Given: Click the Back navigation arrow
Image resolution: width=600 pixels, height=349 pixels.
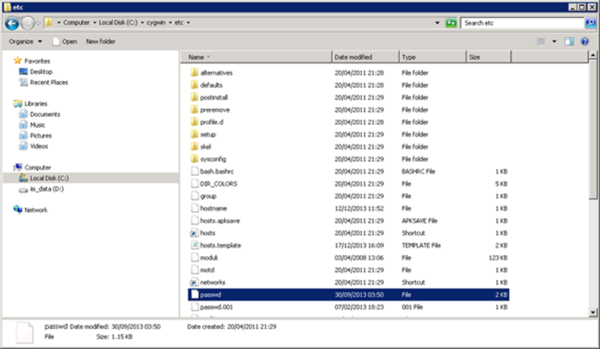Looking at the screenshot, I should (x=11, y=23).
